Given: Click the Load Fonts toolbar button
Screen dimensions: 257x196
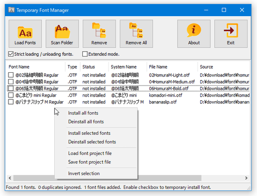Looking at the screenshot, I should coord(25,34).
